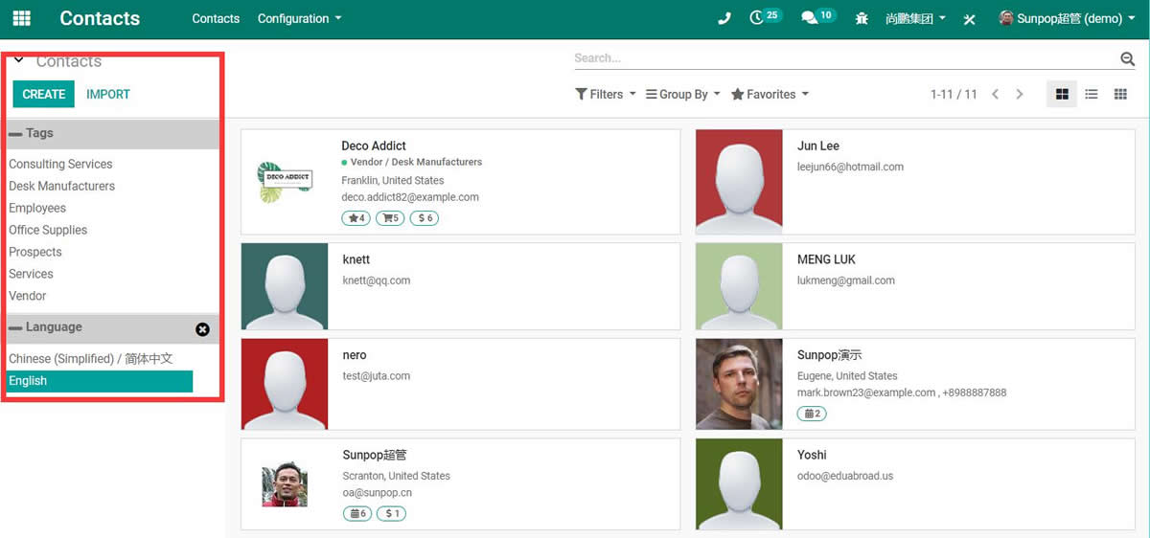1150x538 pixels.
Task: Click the IMPORT button
Action: coord(108,94)
